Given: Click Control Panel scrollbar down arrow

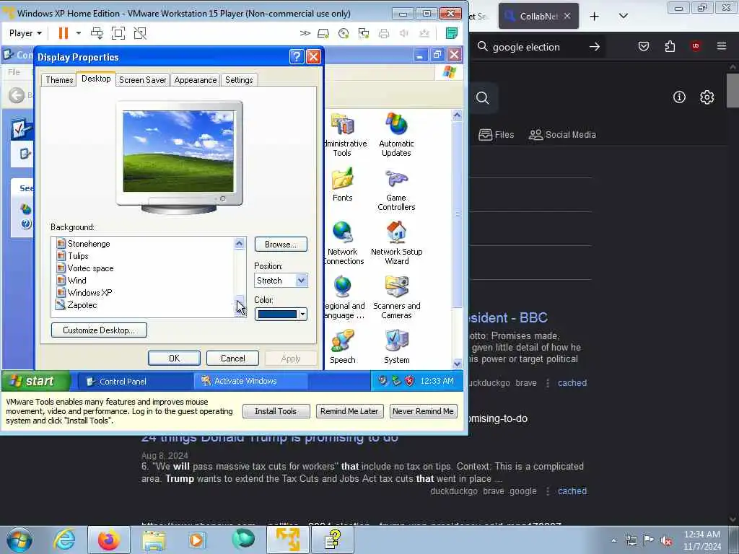Looking at the screenshot, I should (457, 364).
